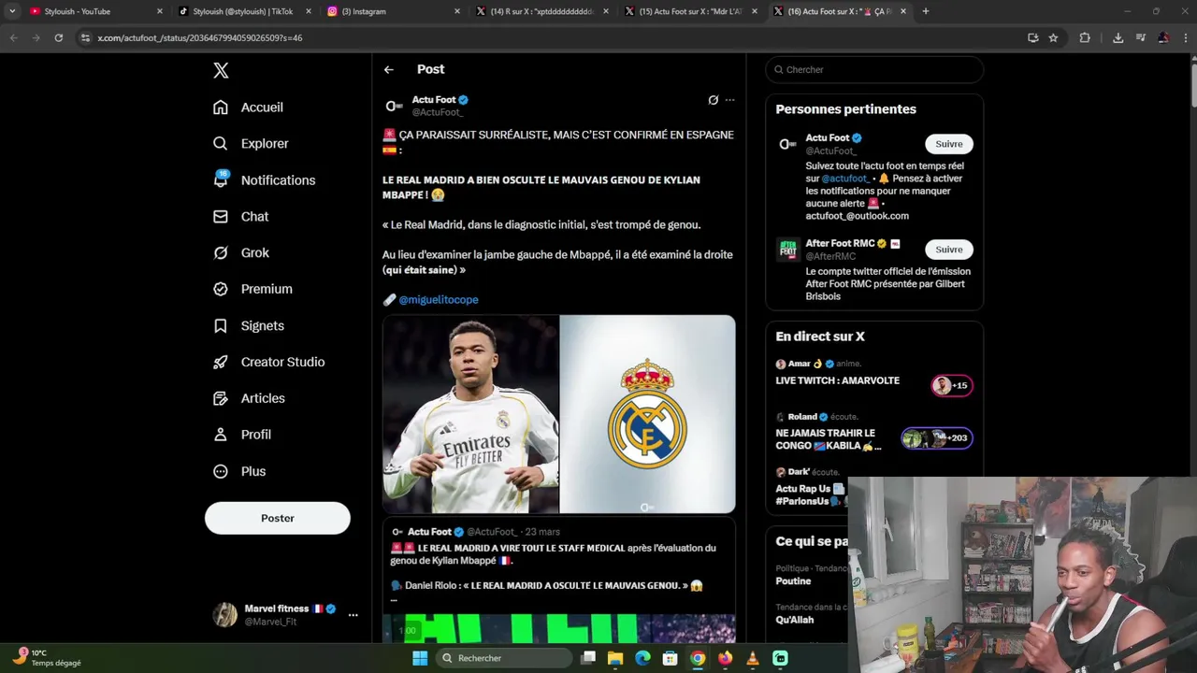
Task: Go back in browser history
Action: (14, 38)
